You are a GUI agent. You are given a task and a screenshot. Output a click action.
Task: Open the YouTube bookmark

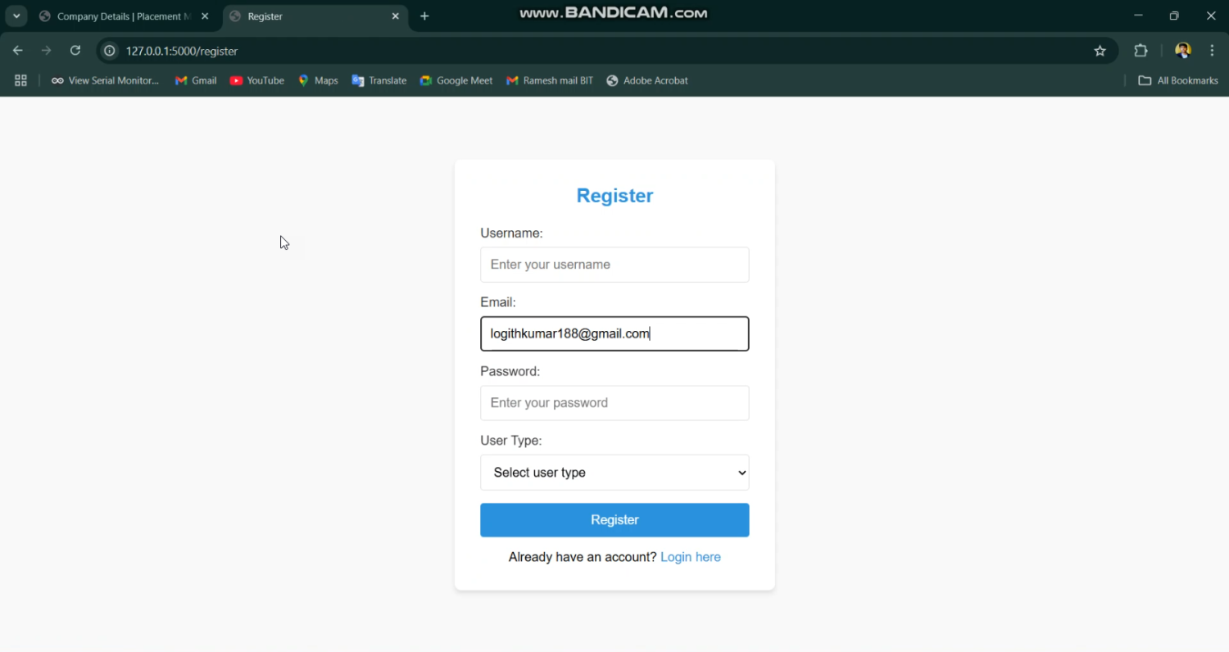click(x=257, y=80)
